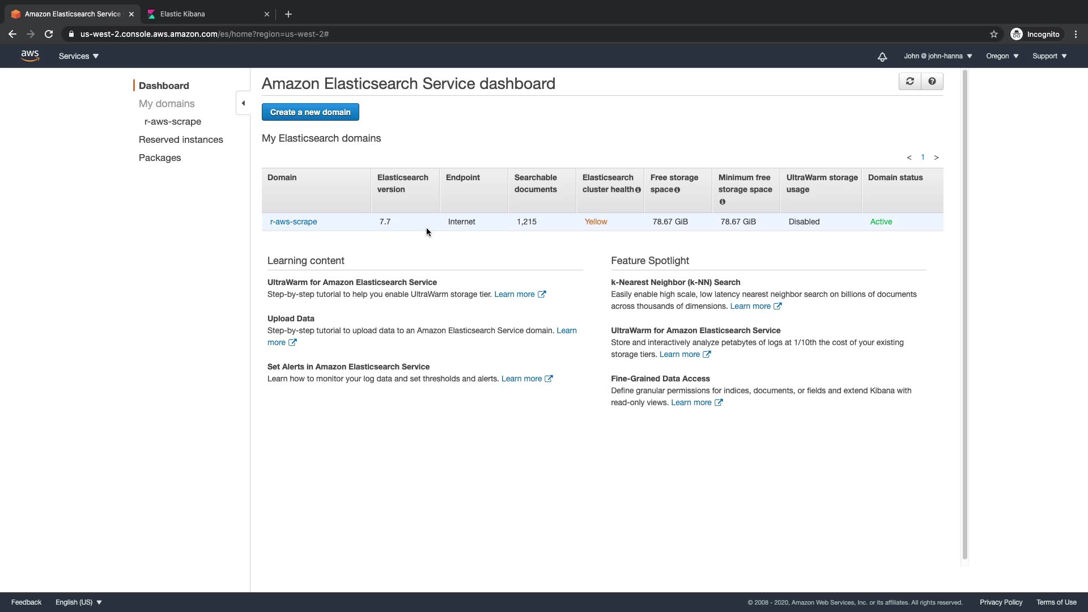The width and height of the screenshot is (1088, 612).
Task: Click the AWS logo home icon
Action: [30, 56]
